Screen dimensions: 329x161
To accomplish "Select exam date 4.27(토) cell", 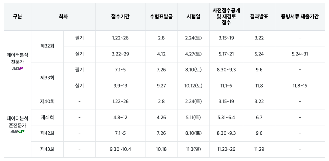I will (193, 54).
